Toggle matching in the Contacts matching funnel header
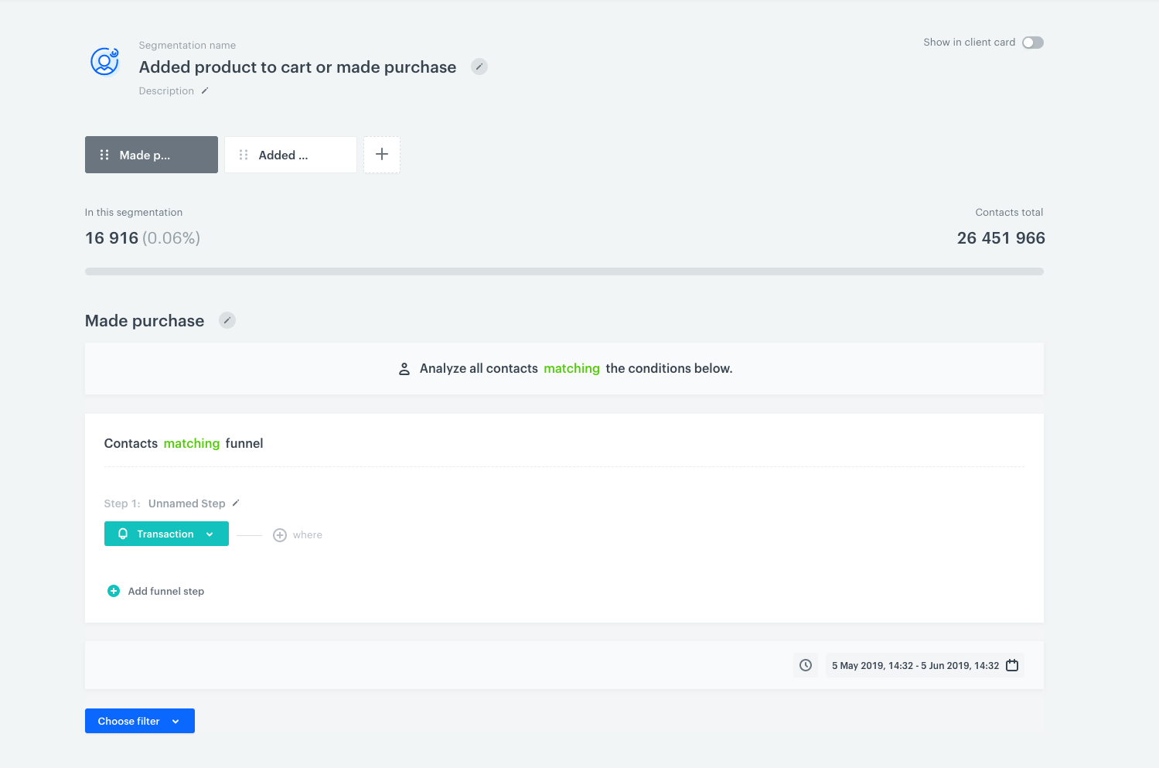The height and width of the screenshot is (768, 1159). click(x=191, y=443)
